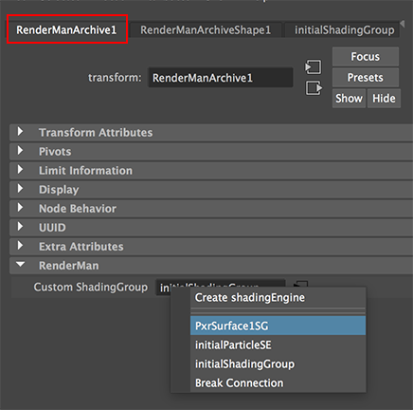Viewport: 413px width, 410px height.
Task: Choose Break Connection in the popup menu
Action: (278, 382)
